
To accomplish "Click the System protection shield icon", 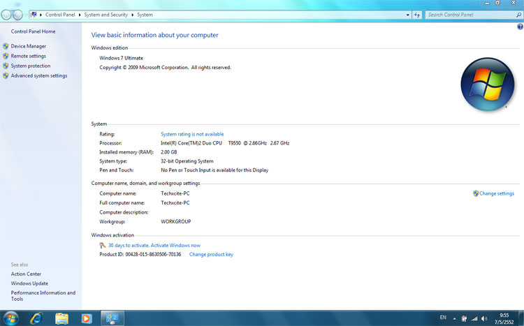I will 6,66.
